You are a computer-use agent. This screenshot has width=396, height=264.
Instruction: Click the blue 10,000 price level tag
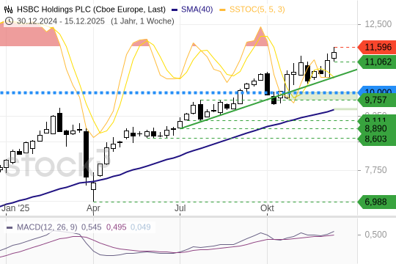[x=377, y=90]
